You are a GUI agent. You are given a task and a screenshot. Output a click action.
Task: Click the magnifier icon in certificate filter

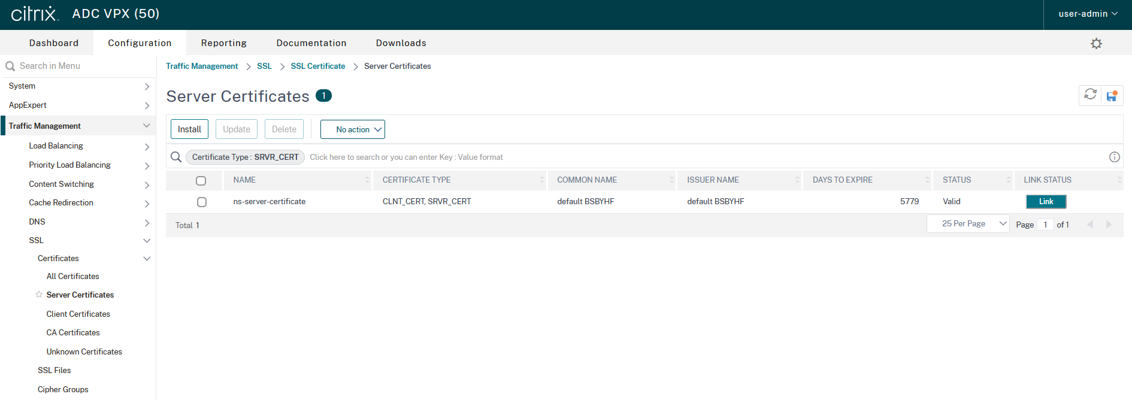[176, 157]
